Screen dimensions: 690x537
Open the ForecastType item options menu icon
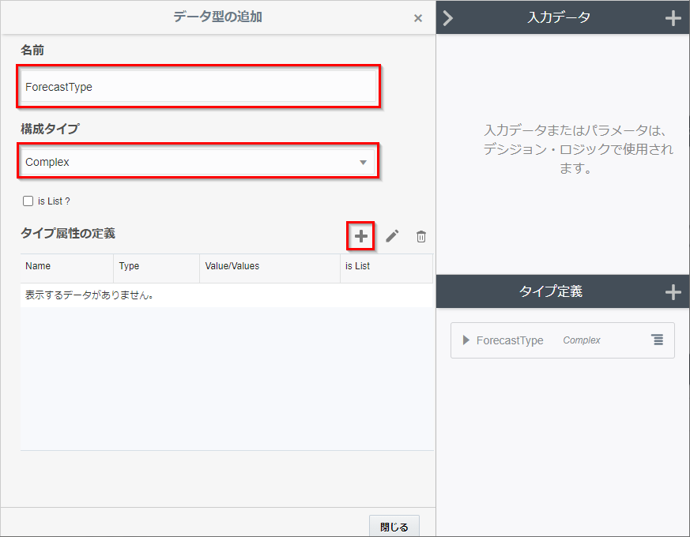point(657,340)
